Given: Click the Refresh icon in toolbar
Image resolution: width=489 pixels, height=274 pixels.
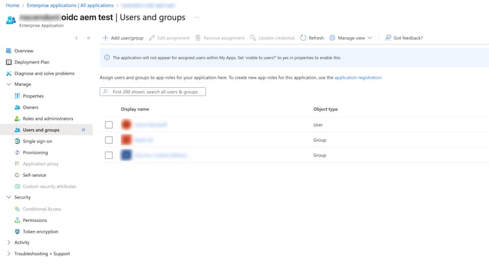Looking at the screenshot, I should pos(303,38).
